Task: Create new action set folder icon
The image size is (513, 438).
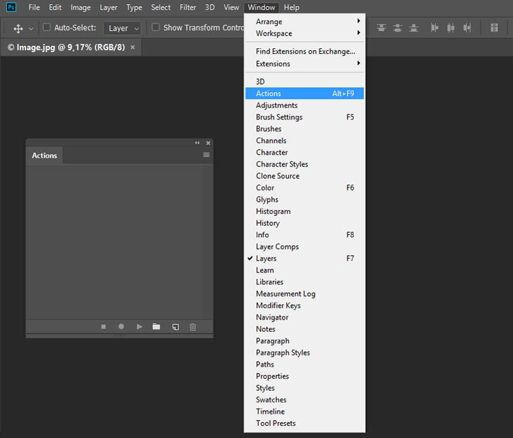Action: (x=156, y=326)
